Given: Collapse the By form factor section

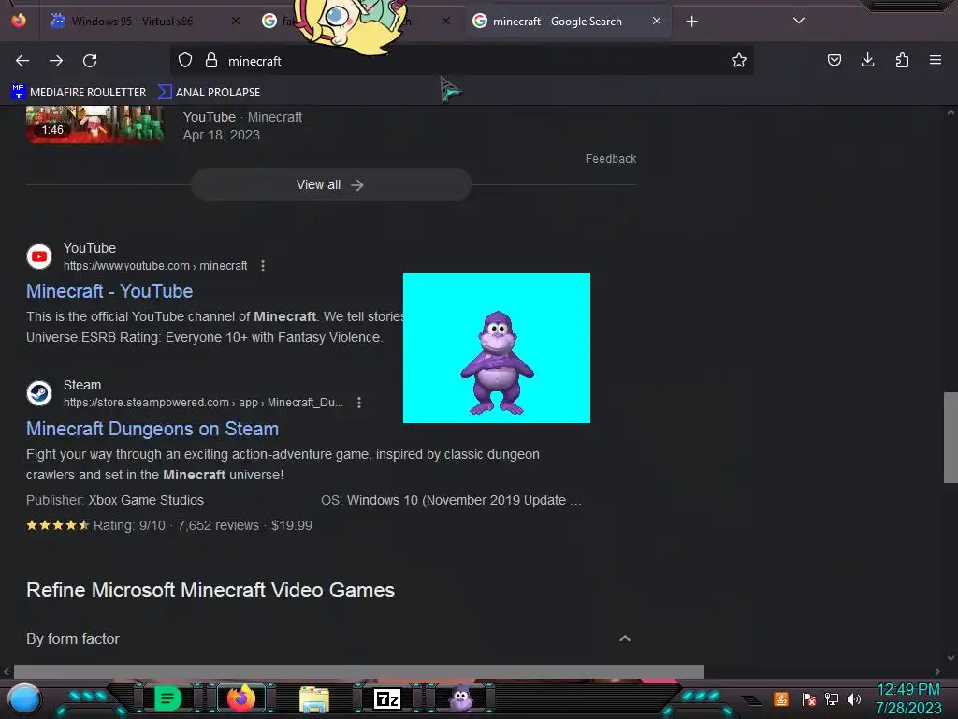Looking at the screenshot, I should coord(624,638).
